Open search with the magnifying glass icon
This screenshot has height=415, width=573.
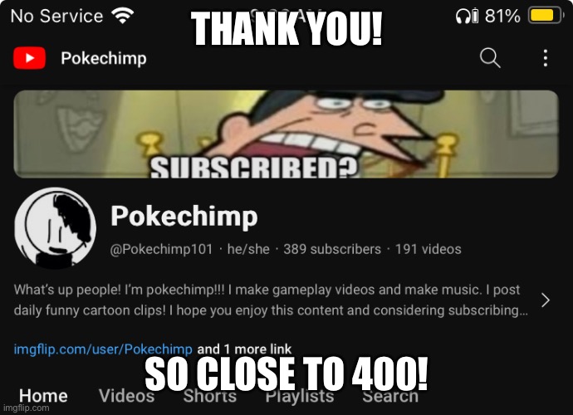coord(490,58)
